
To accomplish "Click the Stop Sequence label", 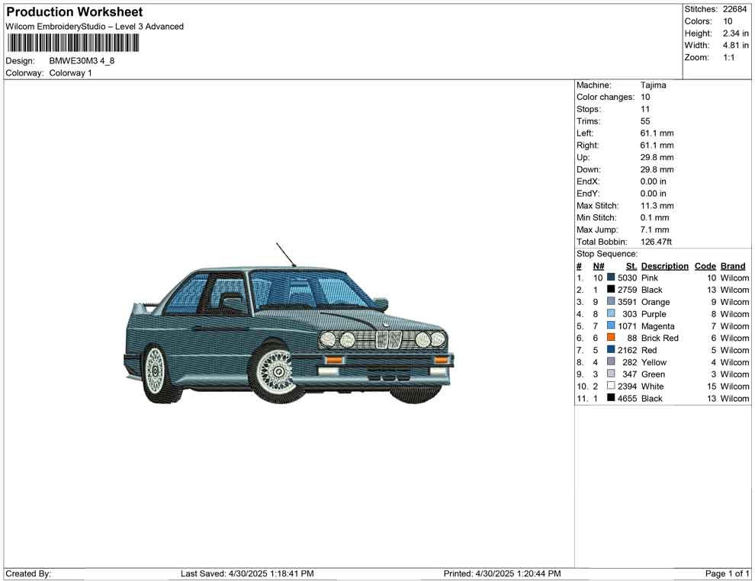I will tap(607, 254).
